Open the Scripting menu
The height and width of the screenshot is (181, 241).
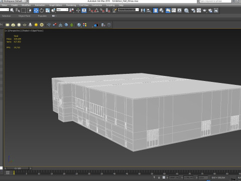coord(110,5)
